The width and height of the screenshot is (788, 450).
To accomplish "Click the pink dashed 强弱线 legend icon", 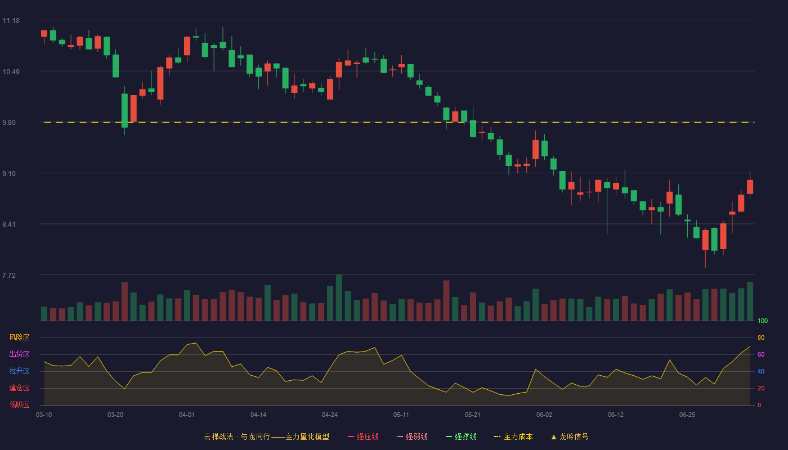I will point(400,436).
